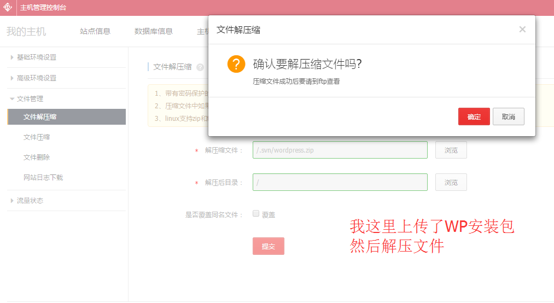Browse for the 解压缩文件 archive
Image resolution: width=554 pixels, height=303 pixels.
coord(451,150)
